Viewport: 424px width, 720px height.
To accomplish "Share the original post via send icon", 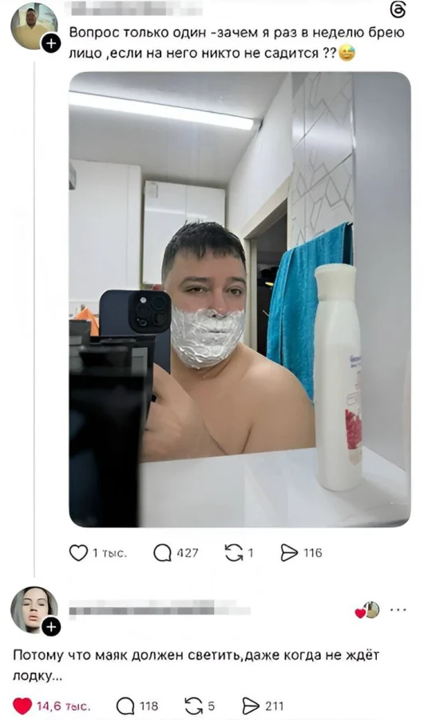I will pos(289,553).
